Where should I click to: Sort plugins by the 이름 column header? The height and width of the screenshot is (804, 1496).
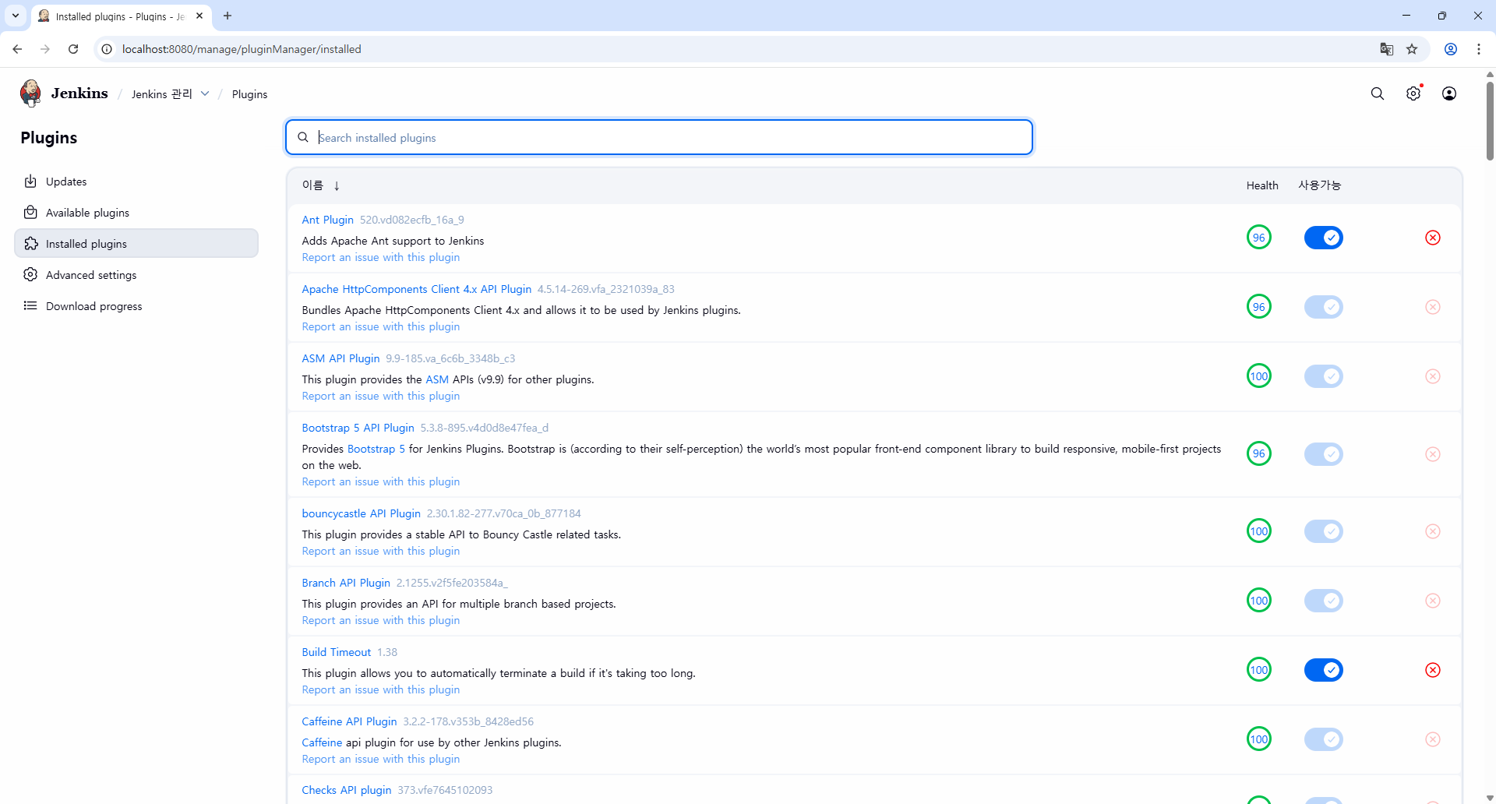click(321, 185)
